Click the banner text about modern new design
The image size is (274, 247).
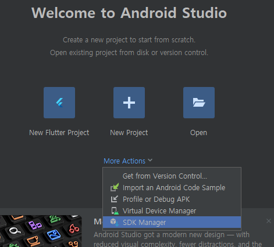178,239
